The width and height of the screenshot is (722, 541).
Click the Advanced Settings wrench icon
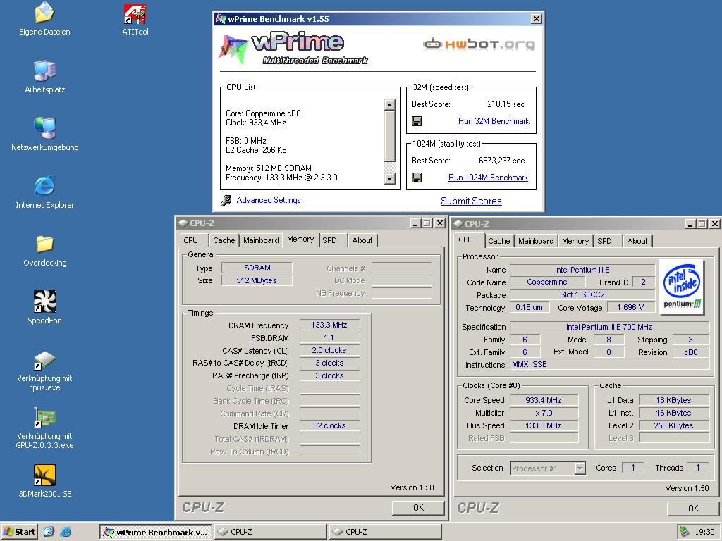tap(226, 200)
